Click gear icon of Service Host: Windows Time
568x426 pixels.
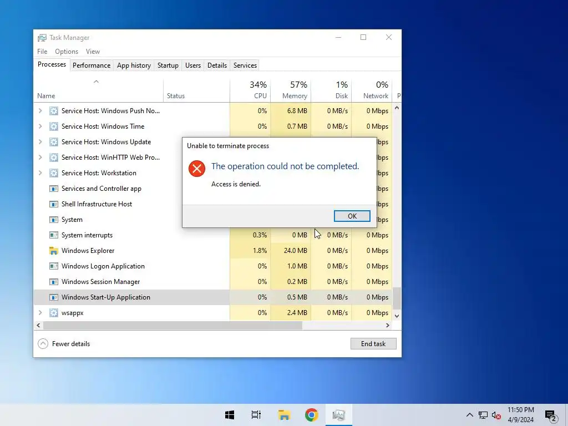(54, 126)
